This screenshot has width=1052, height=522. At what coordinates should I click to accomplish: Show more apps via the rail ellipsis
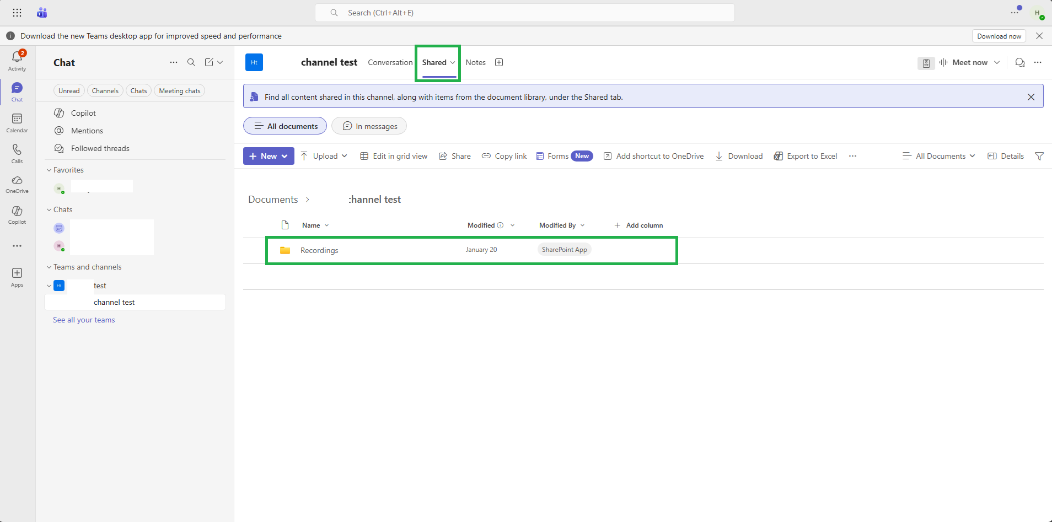point(17,246)
